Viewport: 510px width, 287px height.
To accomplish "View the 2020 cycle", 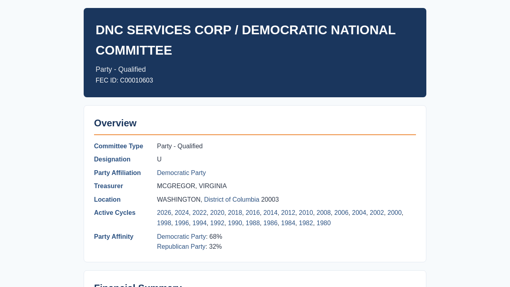I will (217, 213).
